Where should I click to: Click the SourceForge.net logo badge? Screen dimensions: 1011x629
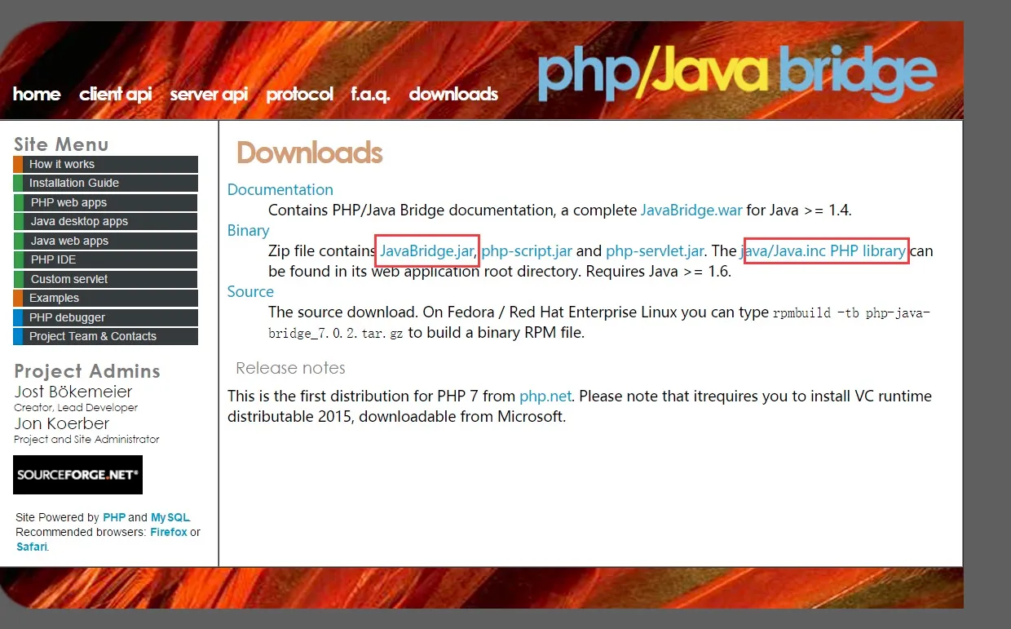pos(77,475)
